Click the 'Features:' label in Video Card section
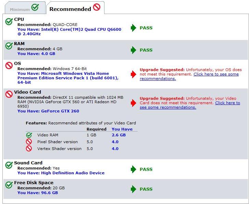249x204 pixels. pyautogui.click(x=36, y=123)
